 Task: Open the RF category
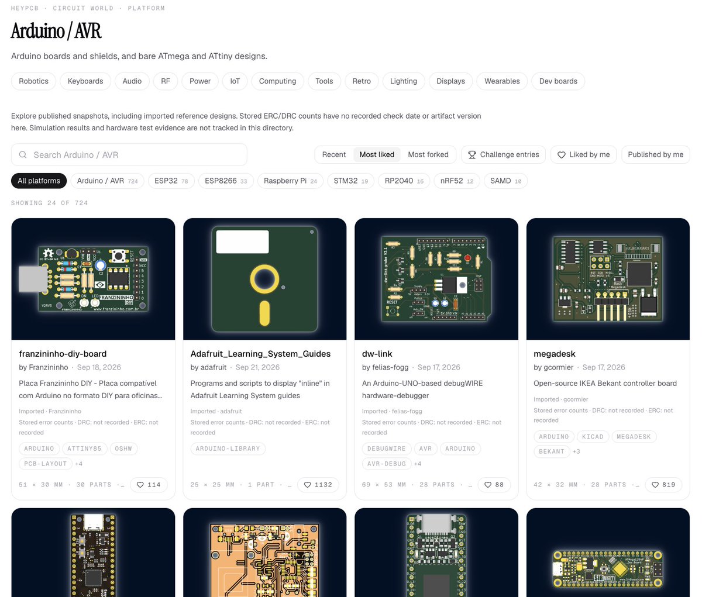coord(166,81)
